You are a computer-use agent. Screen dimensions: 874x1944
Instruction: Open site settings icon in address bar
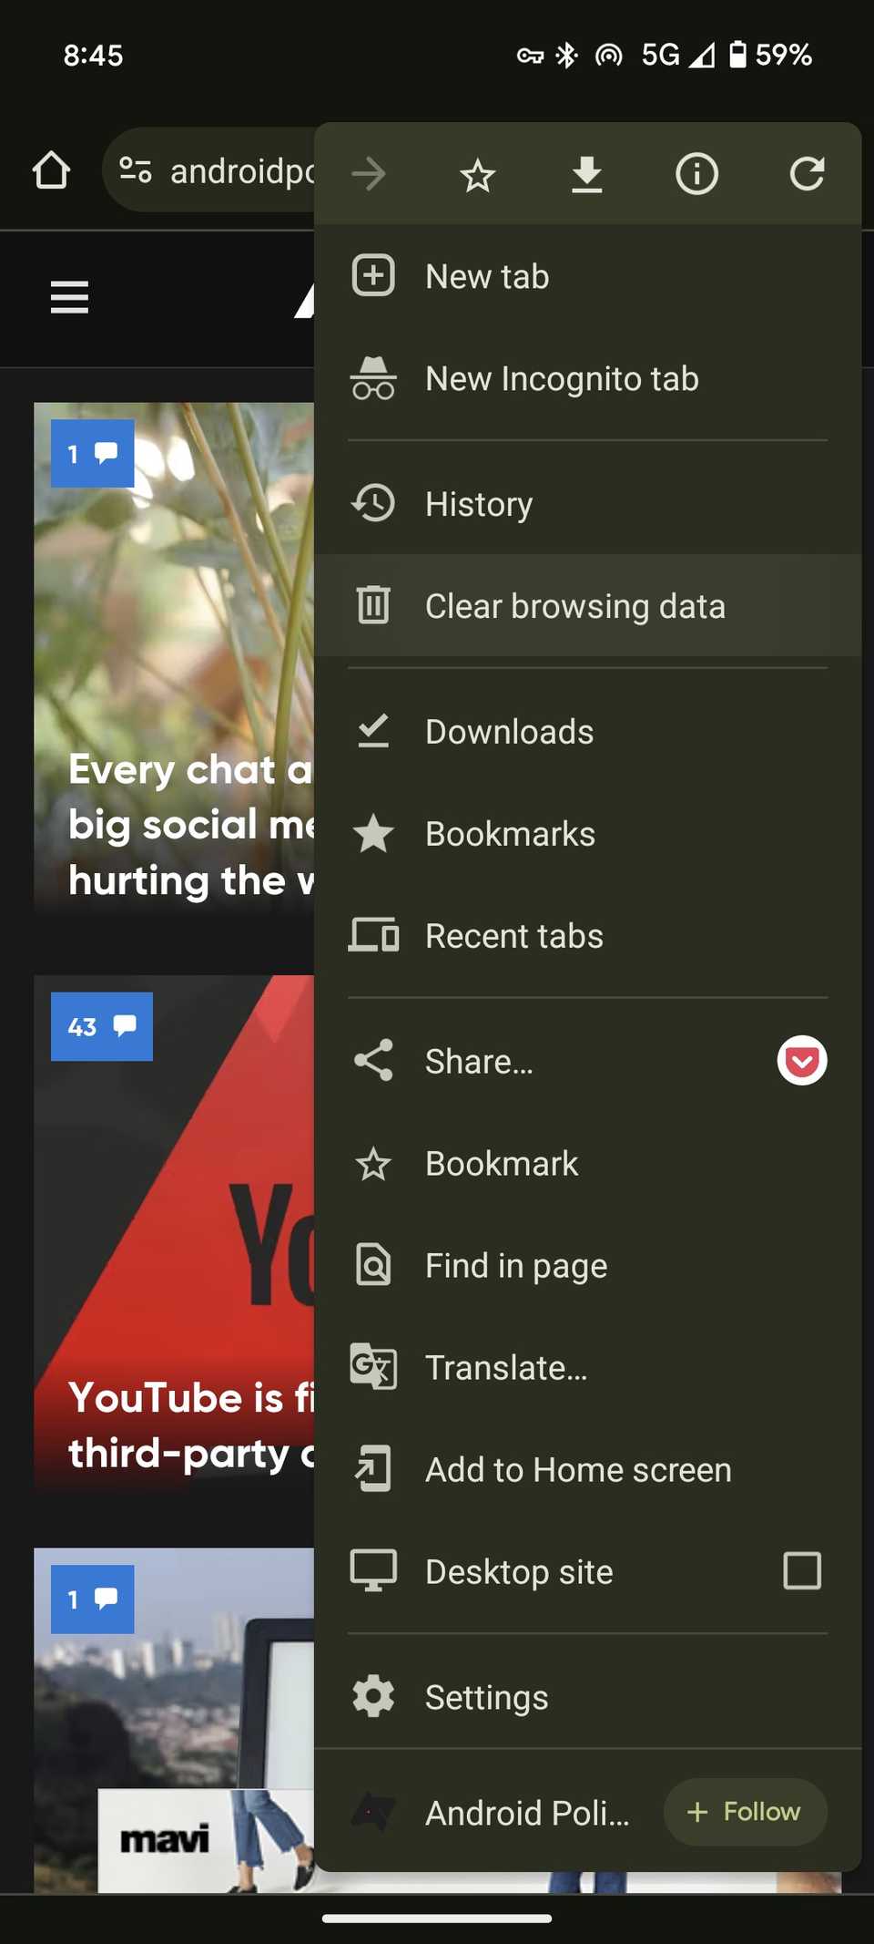coord(136,170)
